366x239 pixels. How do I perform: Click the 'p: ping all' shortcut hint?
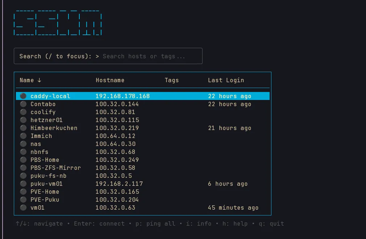coord(155,223)
